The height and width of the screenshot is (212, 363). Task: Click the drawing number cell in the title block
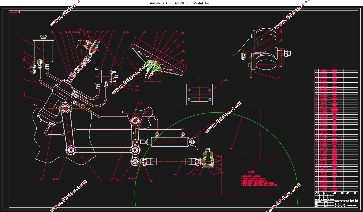pos(352,205)
